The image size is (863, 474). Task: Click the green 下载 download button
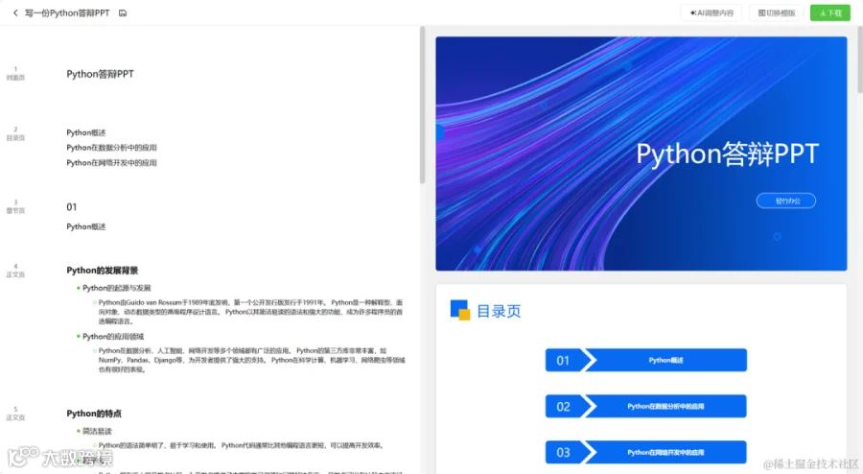830,12
